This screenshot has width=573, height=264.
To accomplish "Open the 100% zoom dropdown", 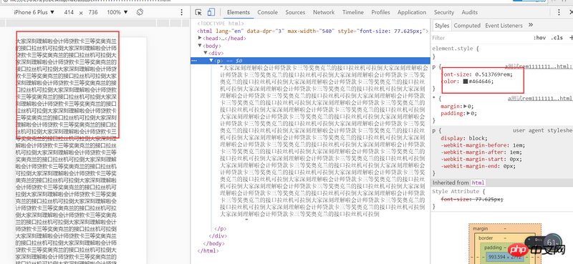I will [x=117, y=12].
